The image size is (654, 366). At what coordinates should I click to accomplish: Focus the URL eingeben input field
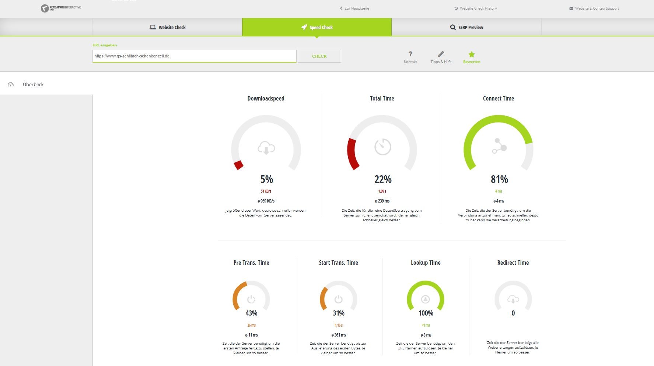tap(195, 56)
